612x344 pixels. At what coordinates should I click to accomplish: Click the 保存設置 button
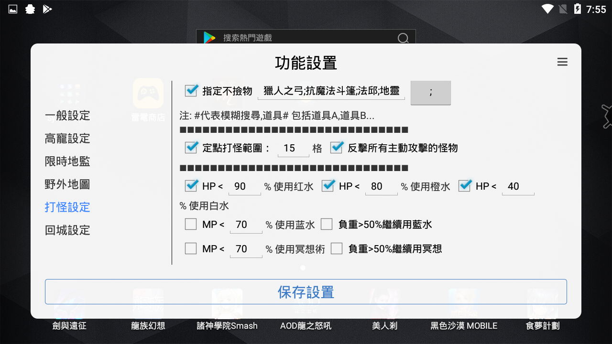point(306,291)
